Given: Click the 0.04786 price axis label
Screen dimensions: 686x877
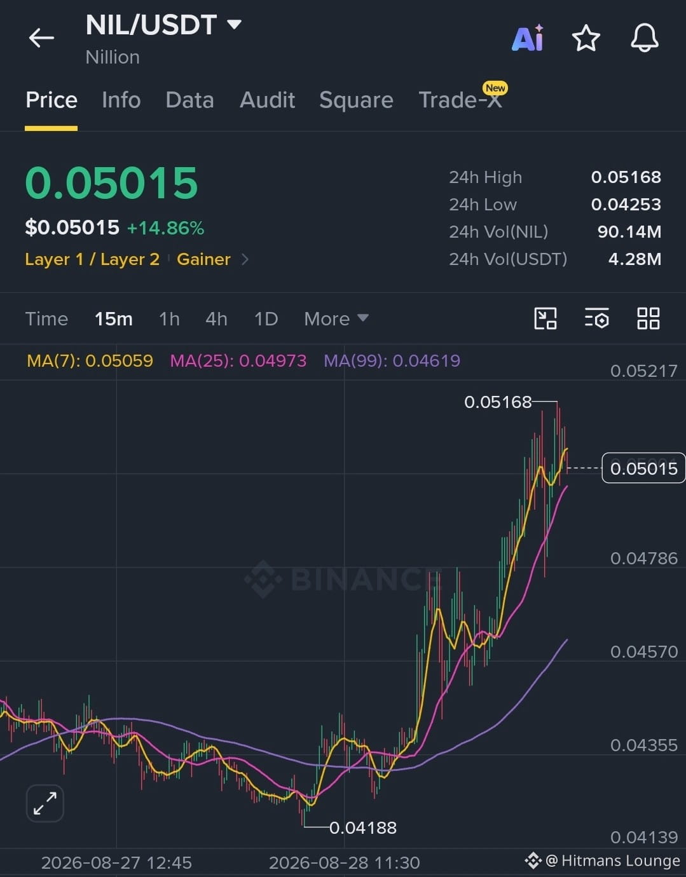Looking at the screenshot, I should 643,559.
